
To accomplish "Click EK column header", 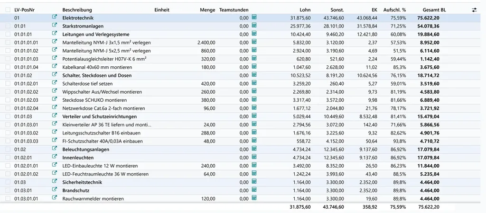I will 374,10.
